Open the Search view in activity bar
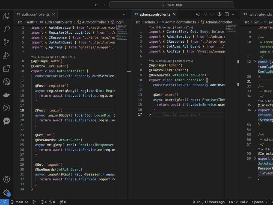Image resolution: width=273 pixels, height=205 pixels. [x=6, y=29]
